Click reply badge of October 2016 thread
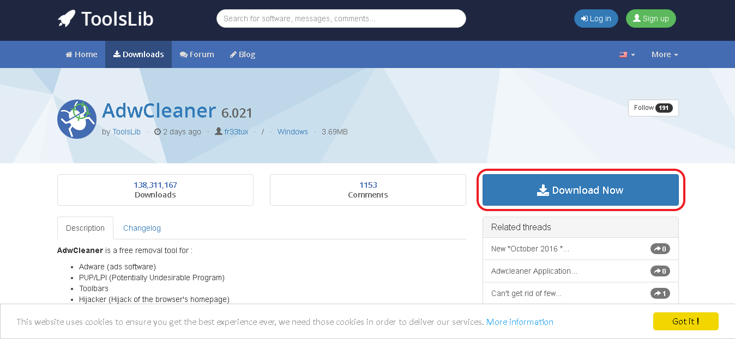Viewport: 735px width, 339px height. click(660, 249)
